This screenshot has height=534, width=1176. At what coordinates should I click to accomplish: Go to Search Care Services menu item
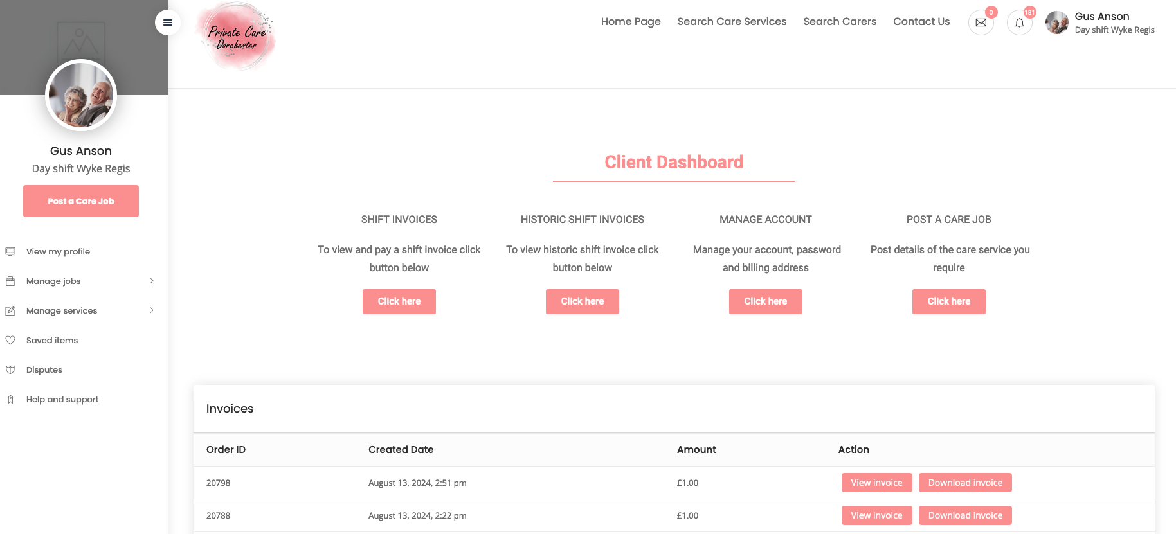[732, 21]
